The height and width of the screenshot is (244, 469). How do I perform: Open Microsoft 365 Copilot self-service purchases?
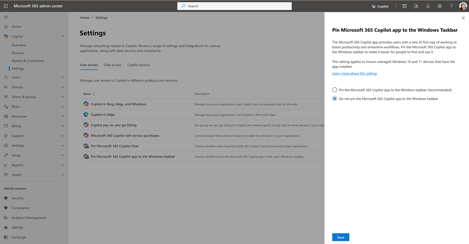pyautogui.click(x=125, y=135)
